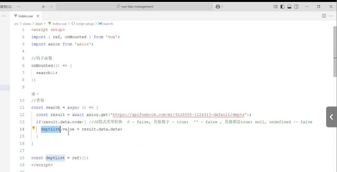Click onMounted on line 6

click(x=42, y=66)
